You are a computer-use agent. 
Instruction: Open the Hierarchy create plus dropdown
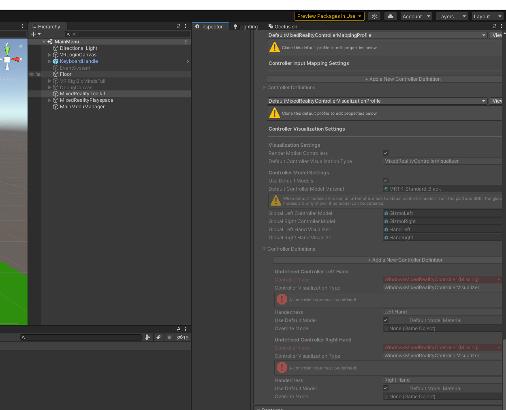point(36,34)
